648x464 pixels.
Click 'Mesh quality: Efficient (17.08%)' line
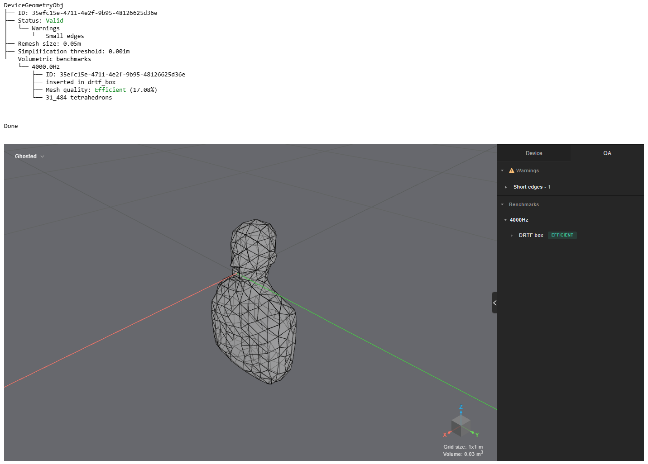click(x=101, y=90)
